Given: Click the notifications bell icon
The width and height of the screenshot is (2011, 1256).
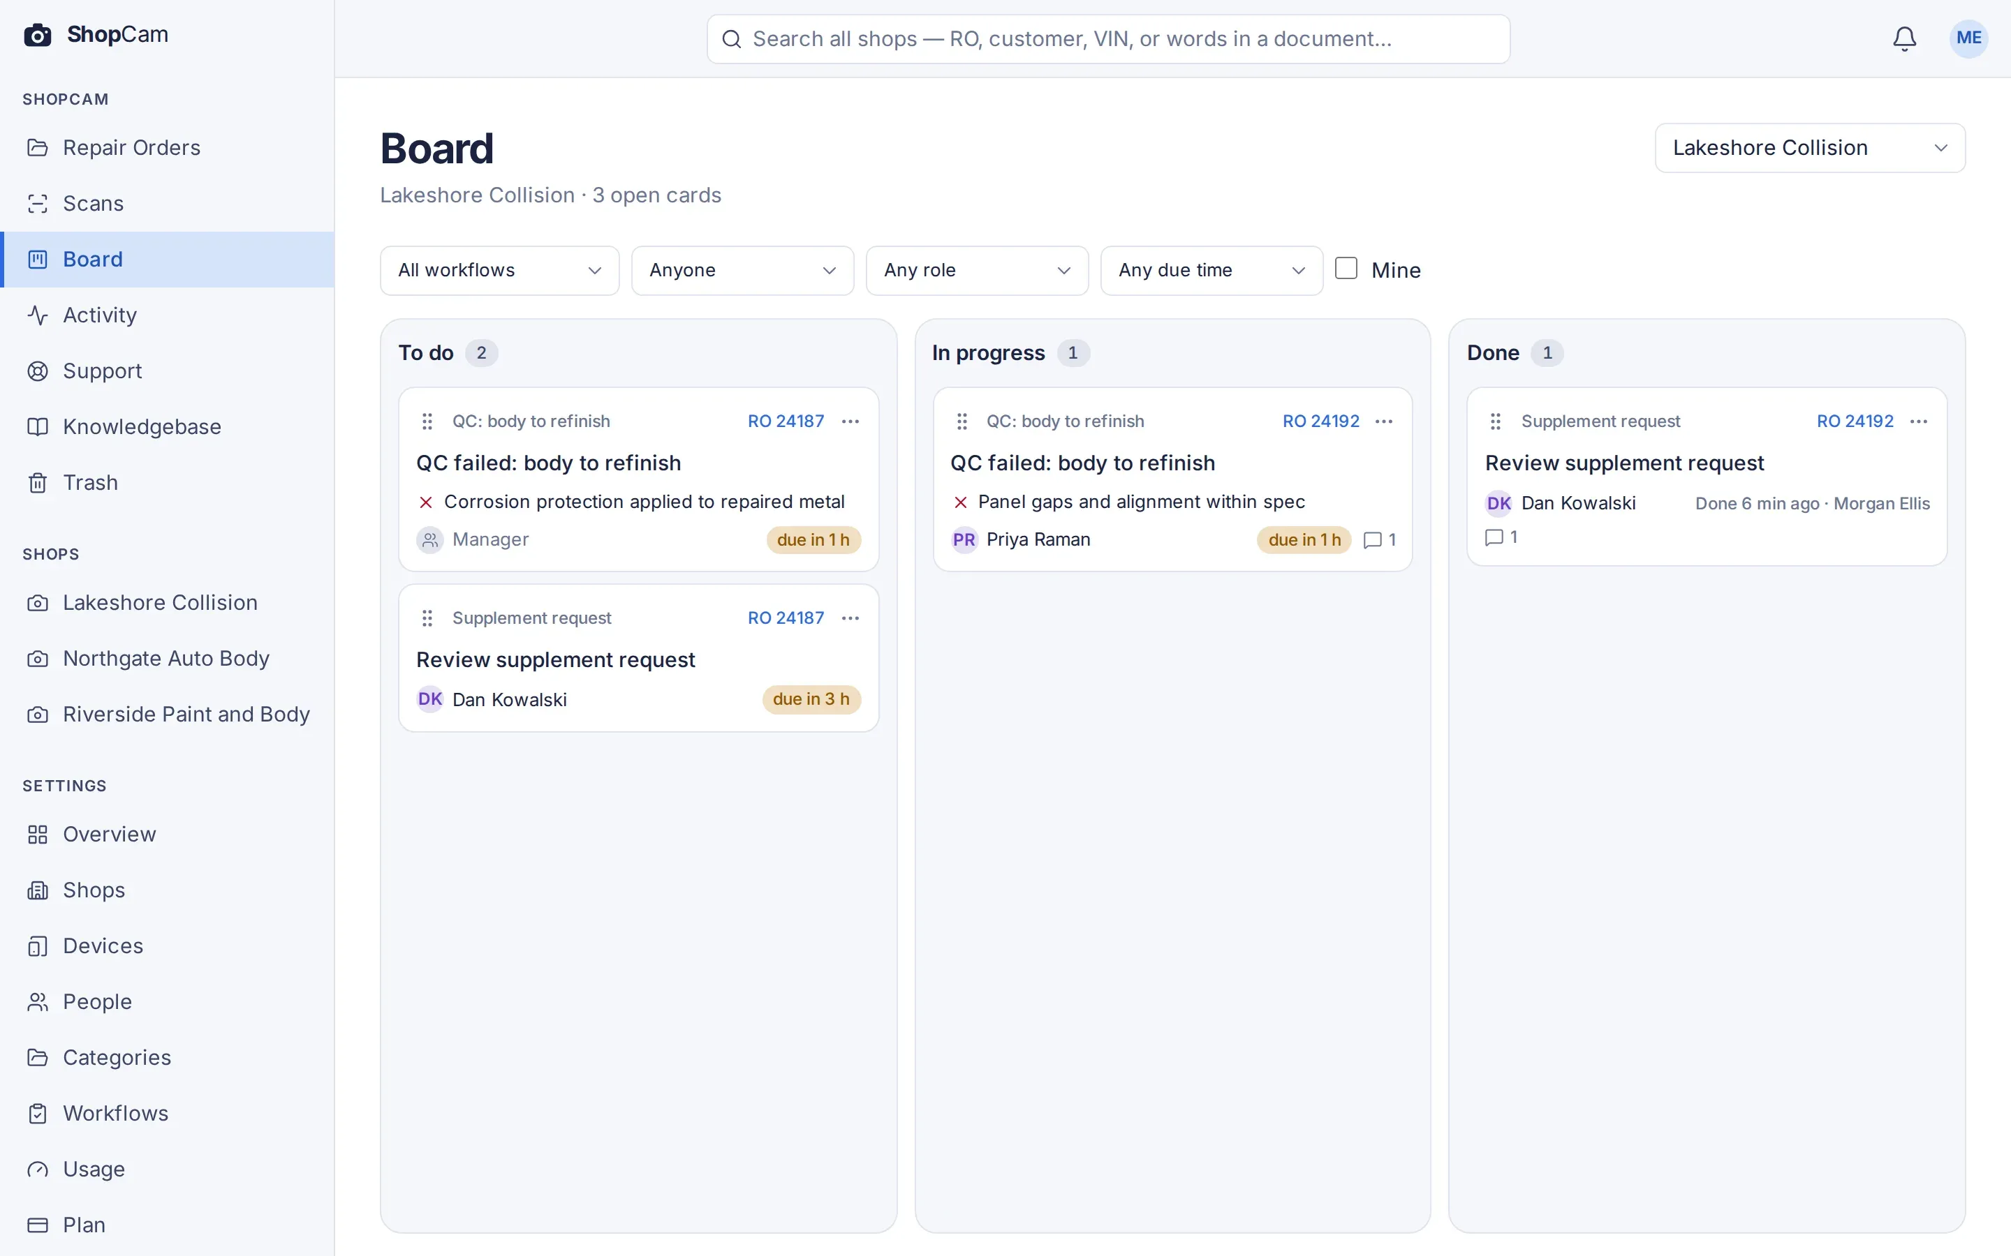Looking at the screenshot, I should point(1903,38).
